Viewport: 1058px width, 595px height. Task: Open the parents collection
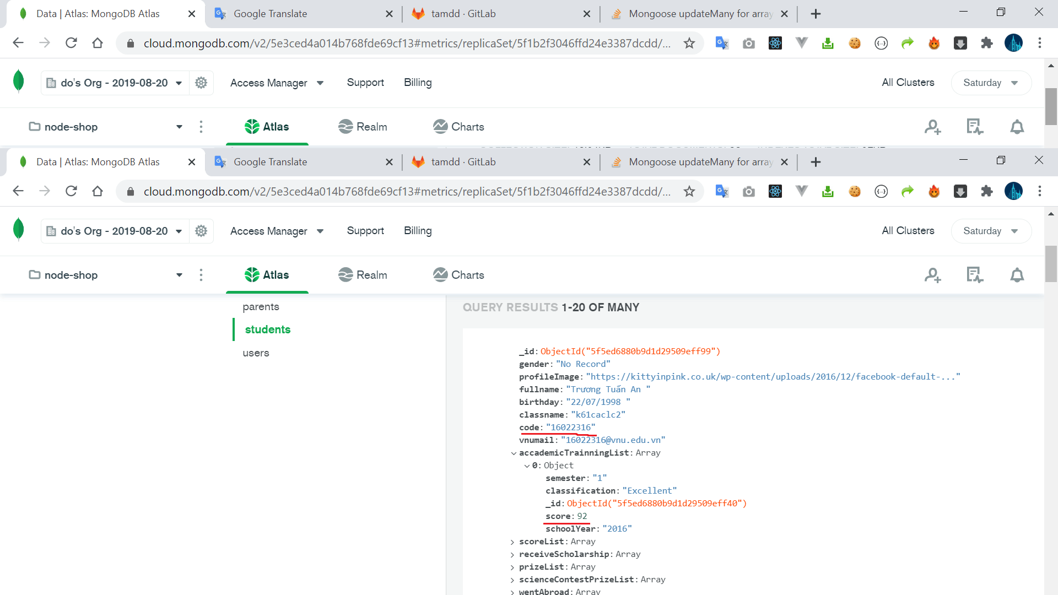[261, 306]
